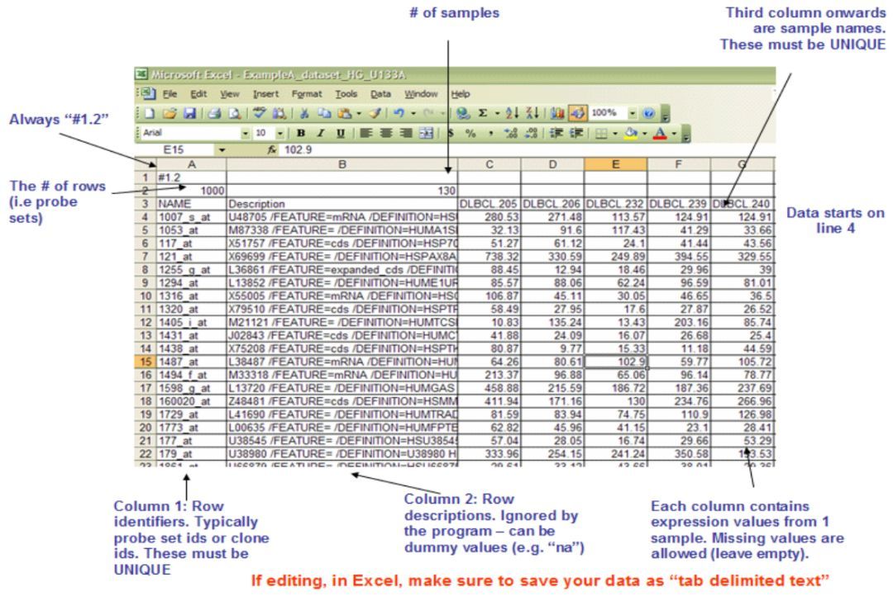
Task: Click the Save icon in toolbar
Action: pyautogui.click(x=189, y=113)
